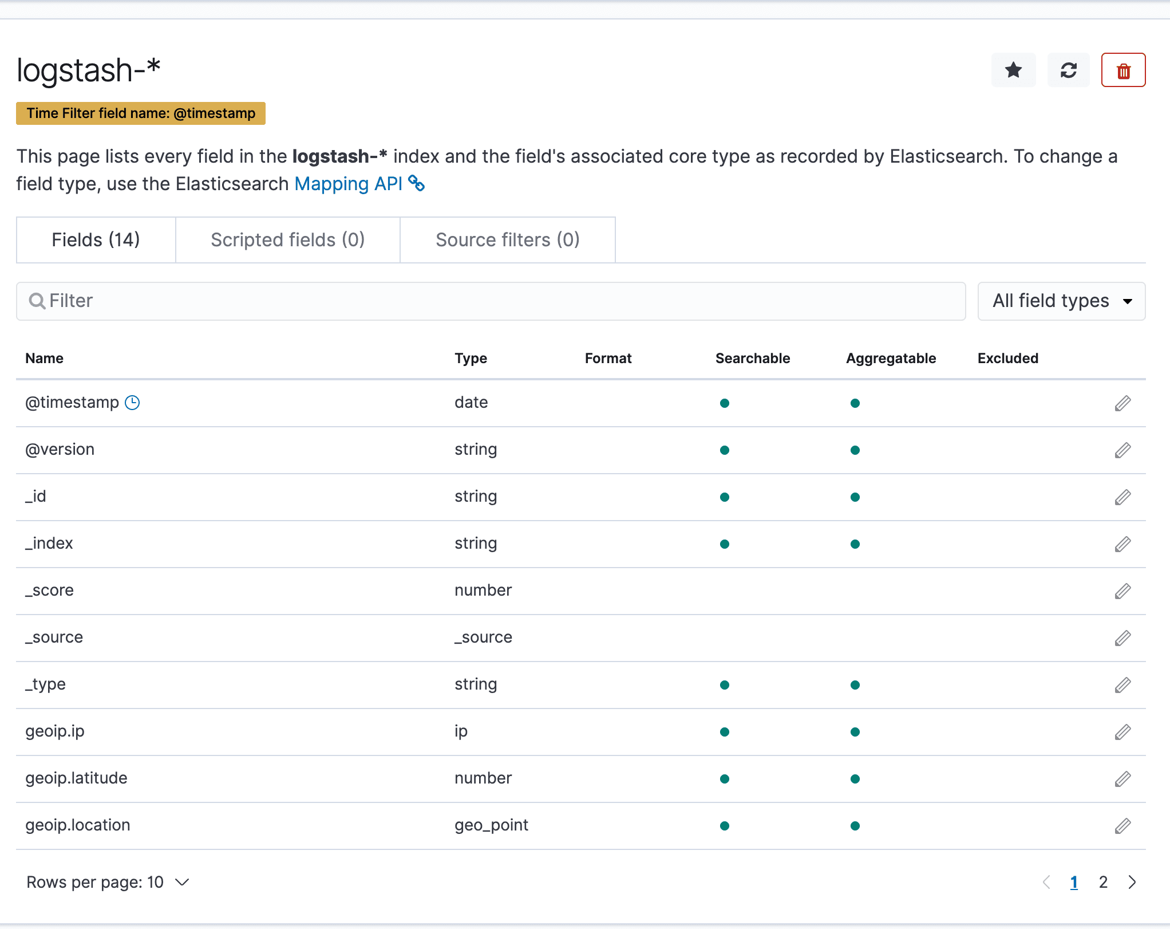Image resolution: width=1170 pixels, height=929 pixels.
Task: Set logstash-* as default index pattern via star icon
Action: click(x=1013, y=70)
